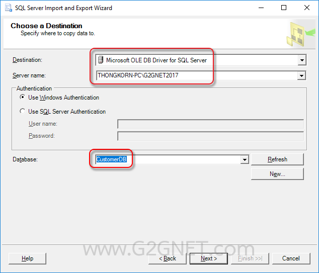This screenshot has height=273, width=319.
Task: Cancel the wizard with Cancel button
Action: tap(291, 258)
